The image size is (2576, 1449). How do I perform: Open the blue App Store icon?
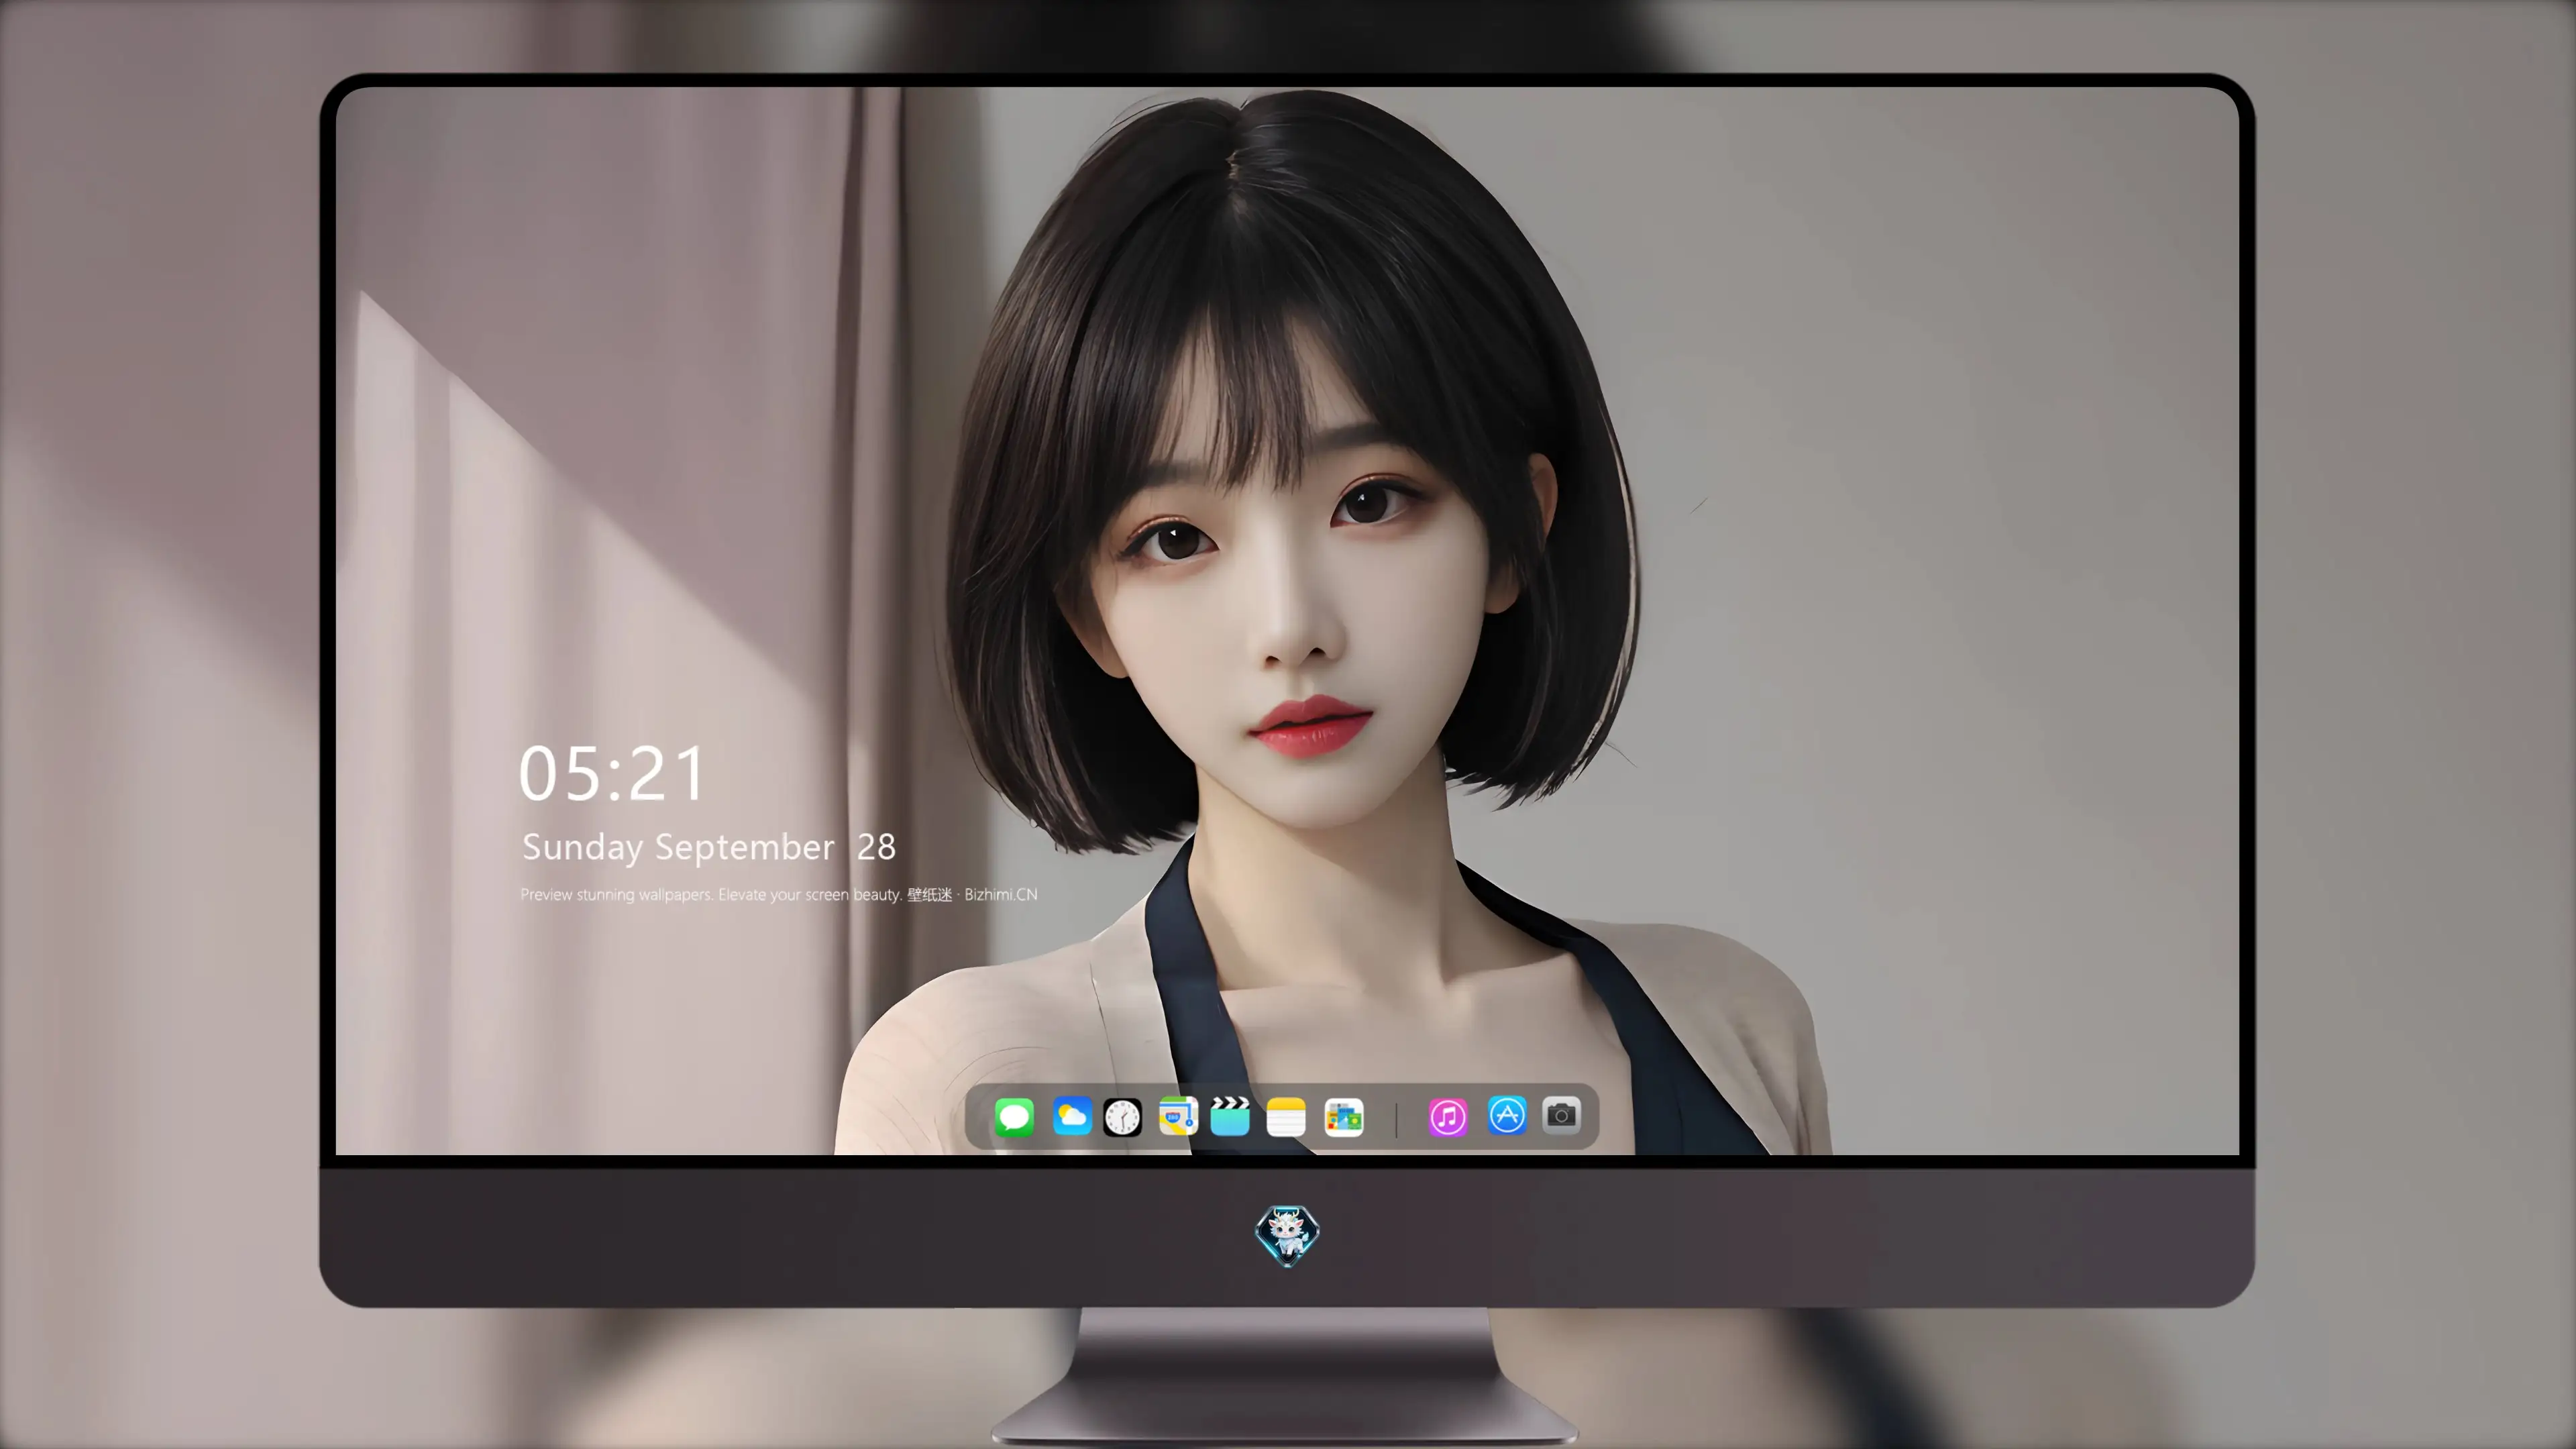[x=1507, y=1115]
